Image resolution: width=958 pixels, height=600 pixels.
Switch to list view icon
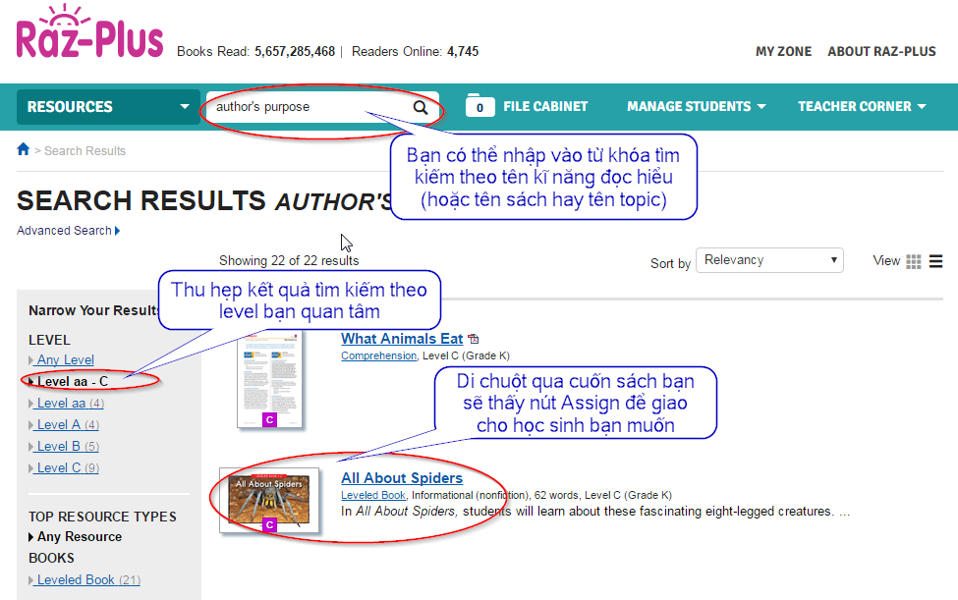[x=935, y=261]
